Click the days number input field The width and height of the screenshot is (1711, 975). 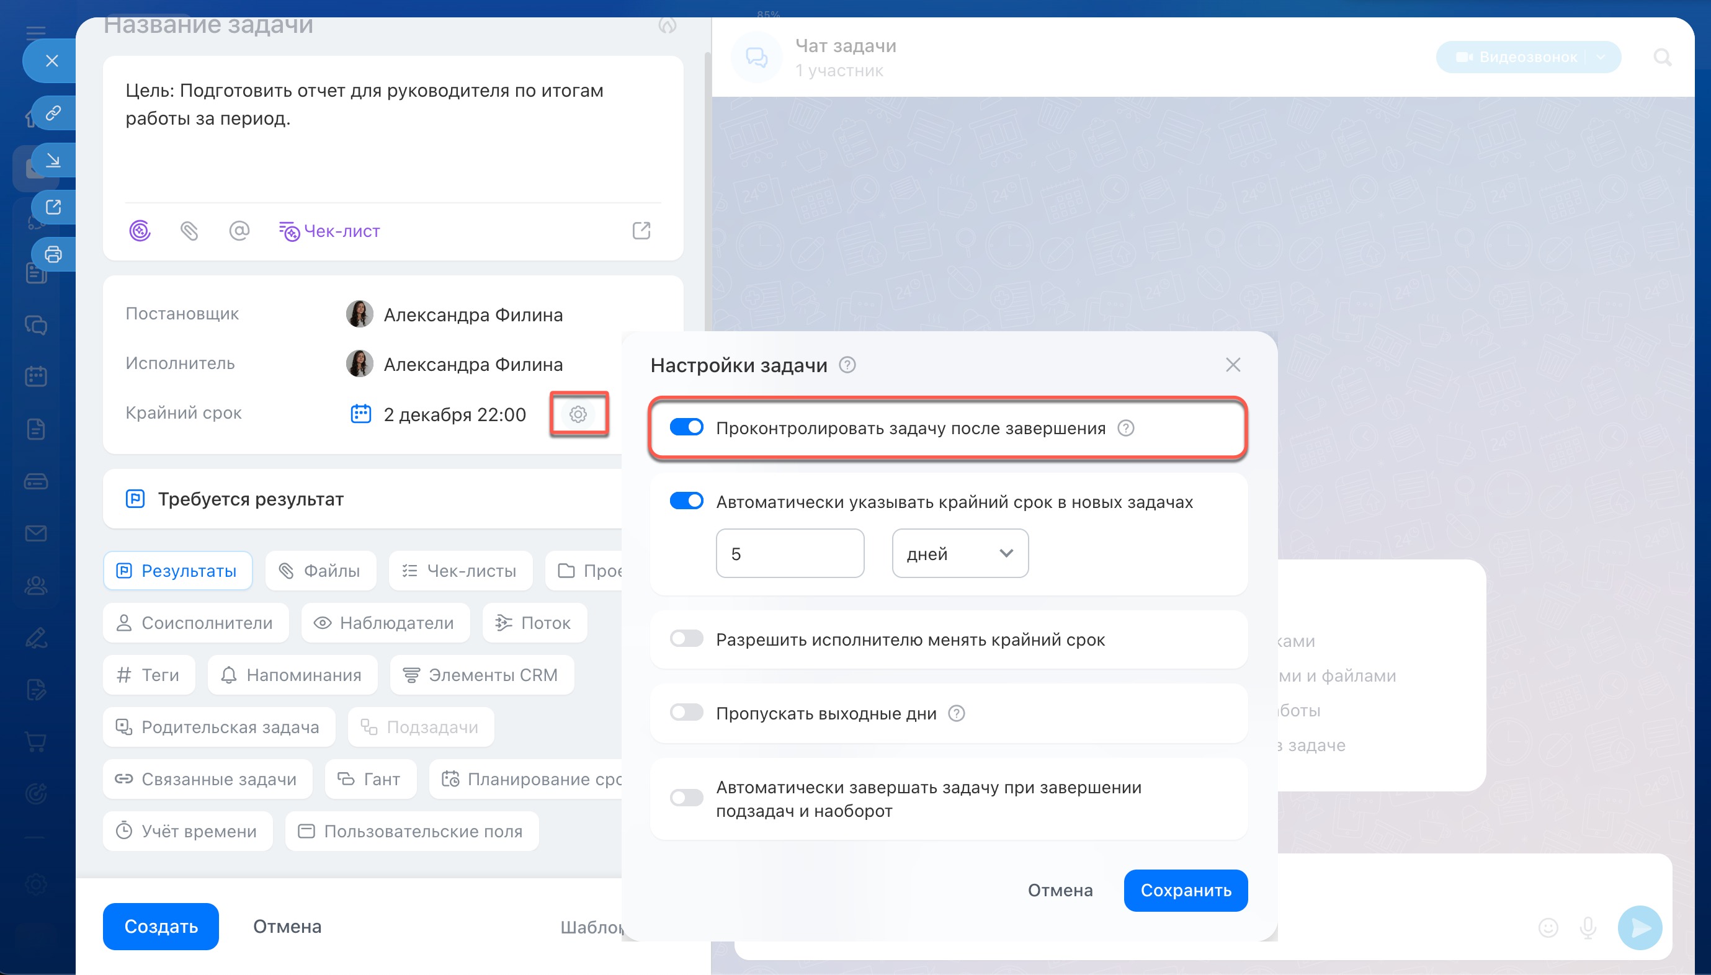pyautogui.click(x=790, y=553)
